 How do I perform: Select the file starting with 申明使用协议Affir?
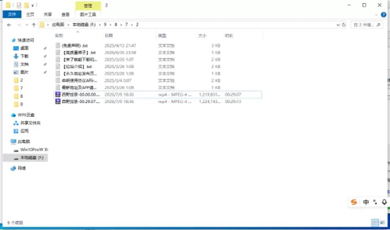79,81
